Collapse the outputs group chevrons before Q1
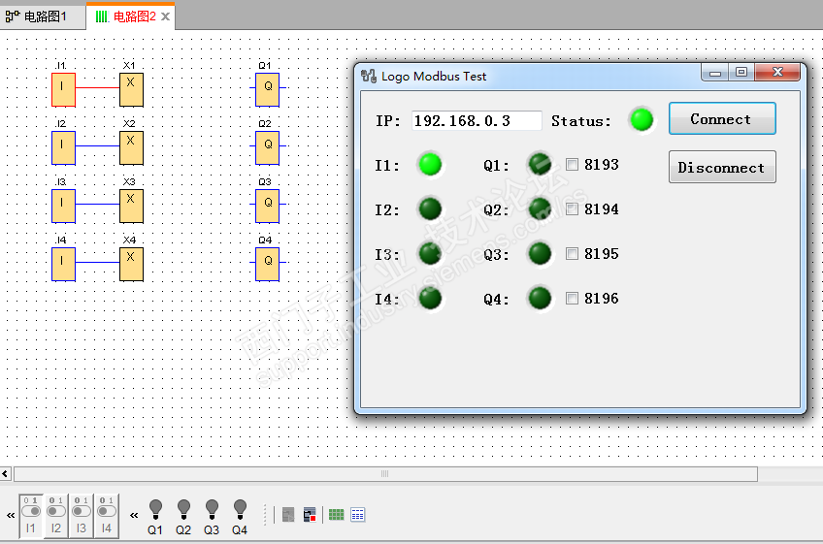The image size is (823, 544). pyautogui.click(x=134, y=516)
